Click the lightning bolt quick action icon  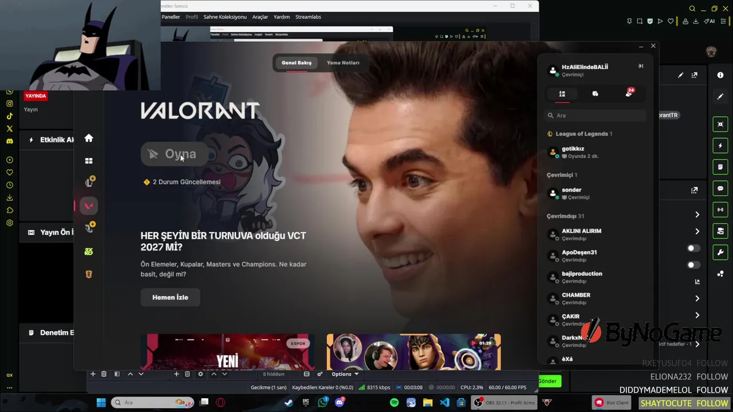pos(720,145)
